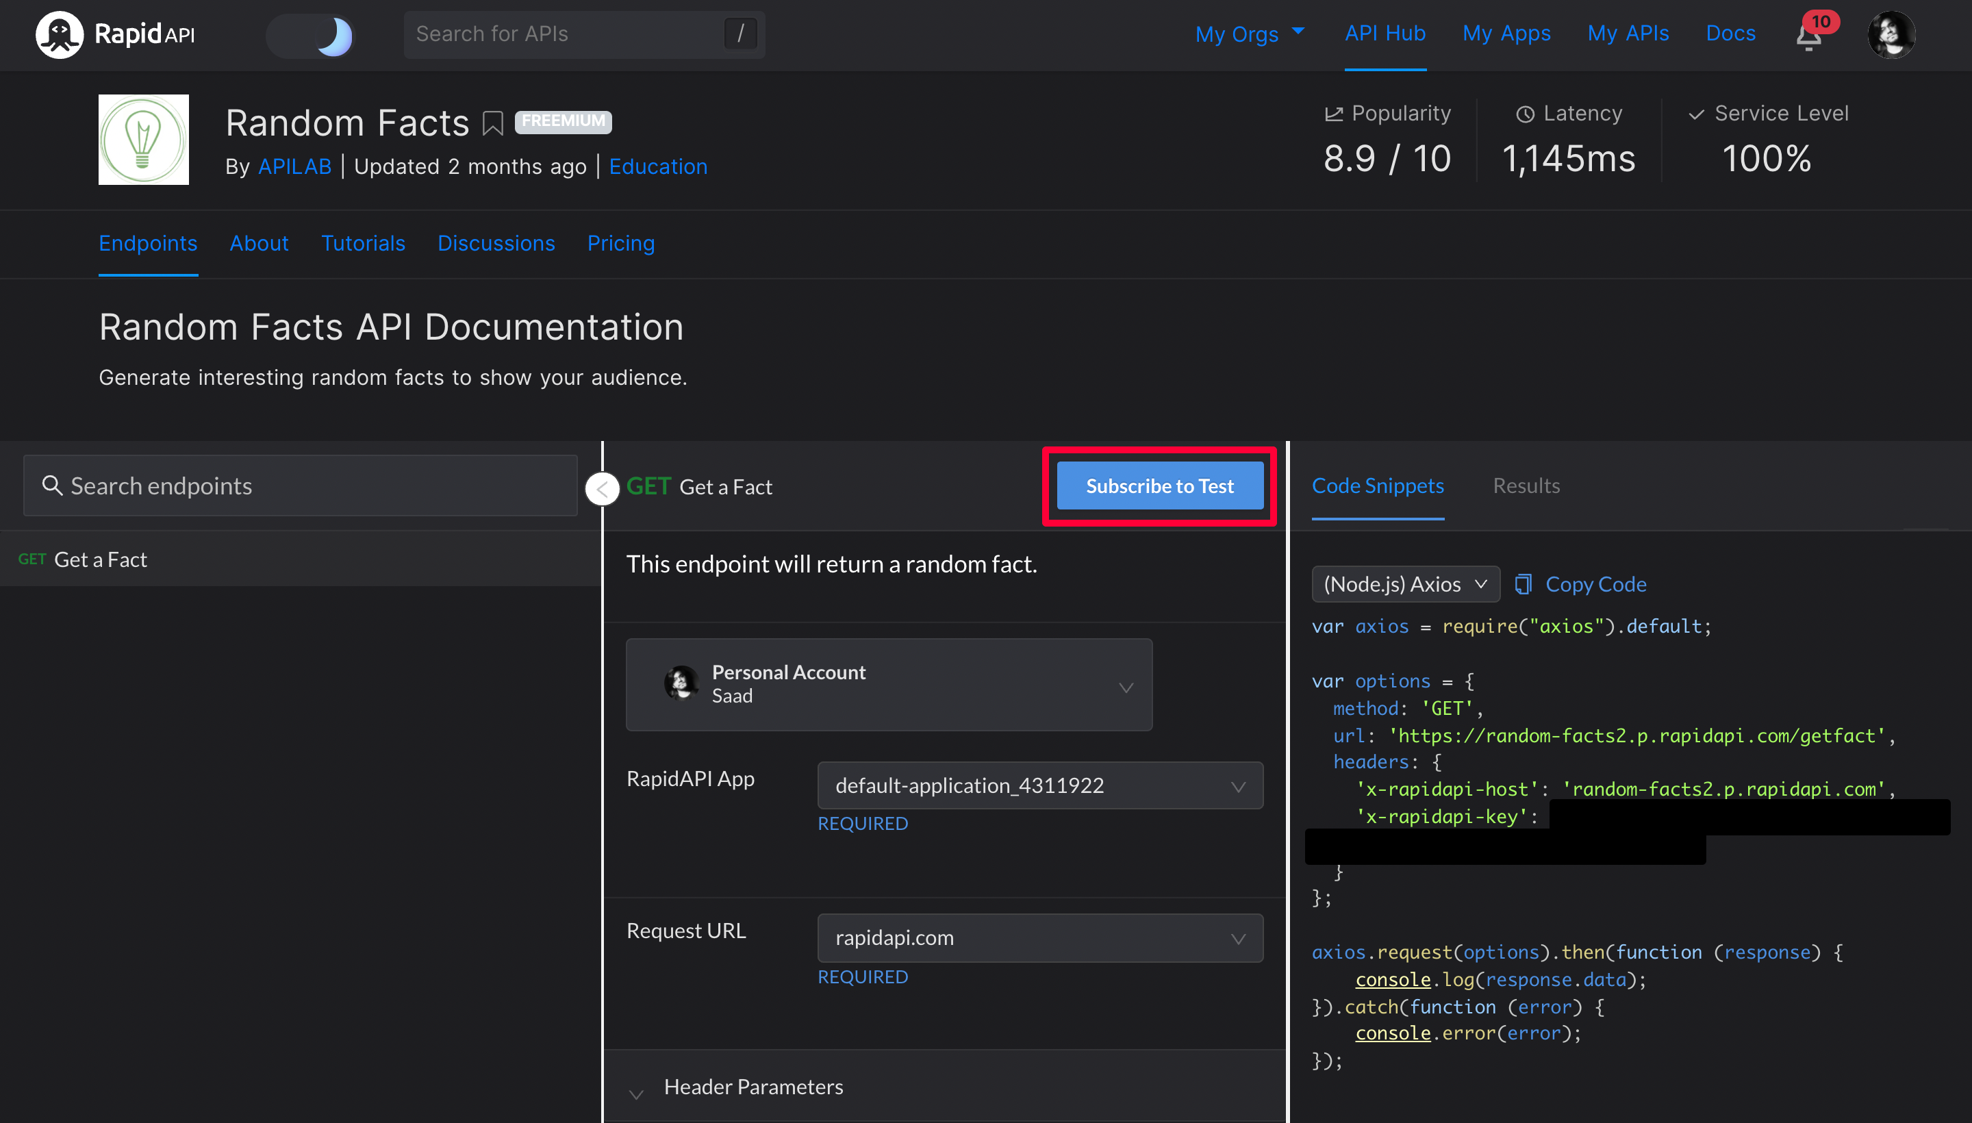The height and width of the screenshot is (1123, 1972).
Task: Bookmark the Random Facts API
Action: (493, 123)
